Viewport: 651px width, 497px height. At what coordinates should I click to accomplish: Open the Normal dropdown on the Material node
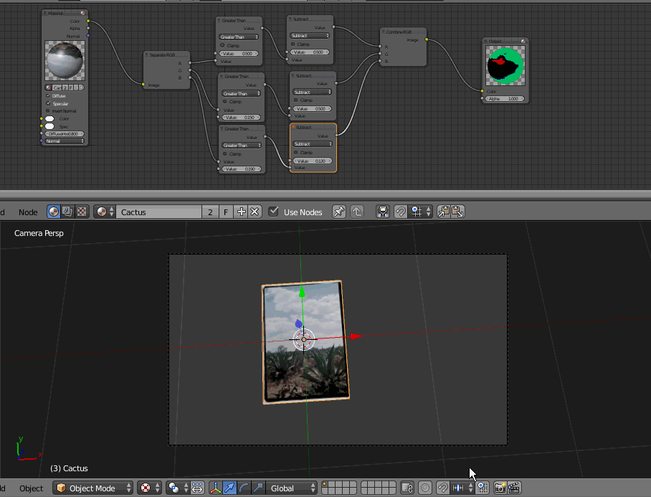(x=65, y=141)
